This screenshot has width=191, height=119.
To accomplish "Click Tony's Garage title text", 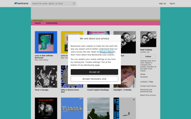I will point(42,90).
